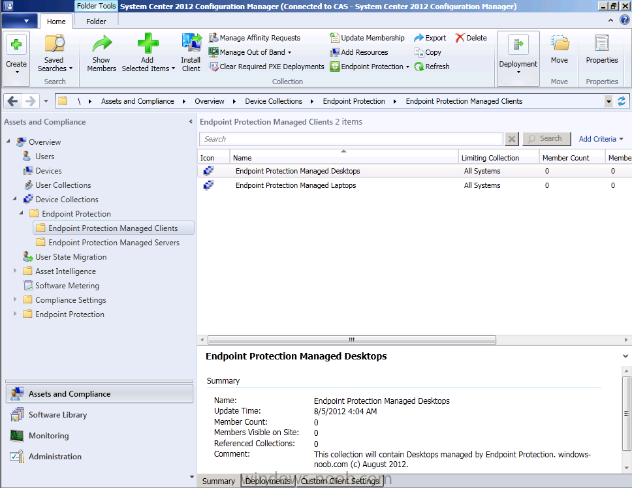Open the Deployment dropdown button
Viewport: 632px width, 488px height.
click(x=518, y=59)
